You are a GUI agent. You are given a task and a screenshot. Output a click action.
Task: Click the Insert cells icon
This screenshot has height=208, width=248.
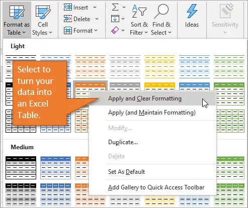click(x=68, y=8)
